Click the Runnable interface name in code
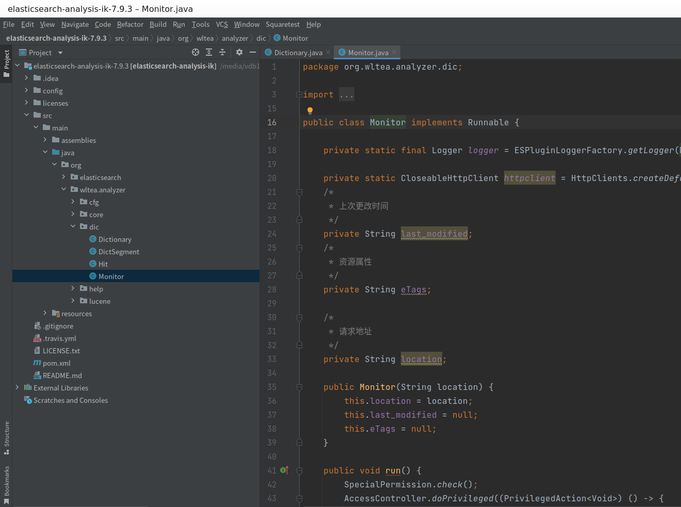681x507 pixels. coord(488,122)
